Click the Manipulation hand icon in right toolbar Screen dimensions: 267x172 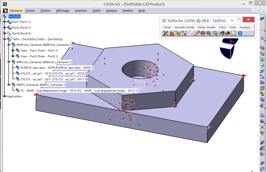(262, 116)
